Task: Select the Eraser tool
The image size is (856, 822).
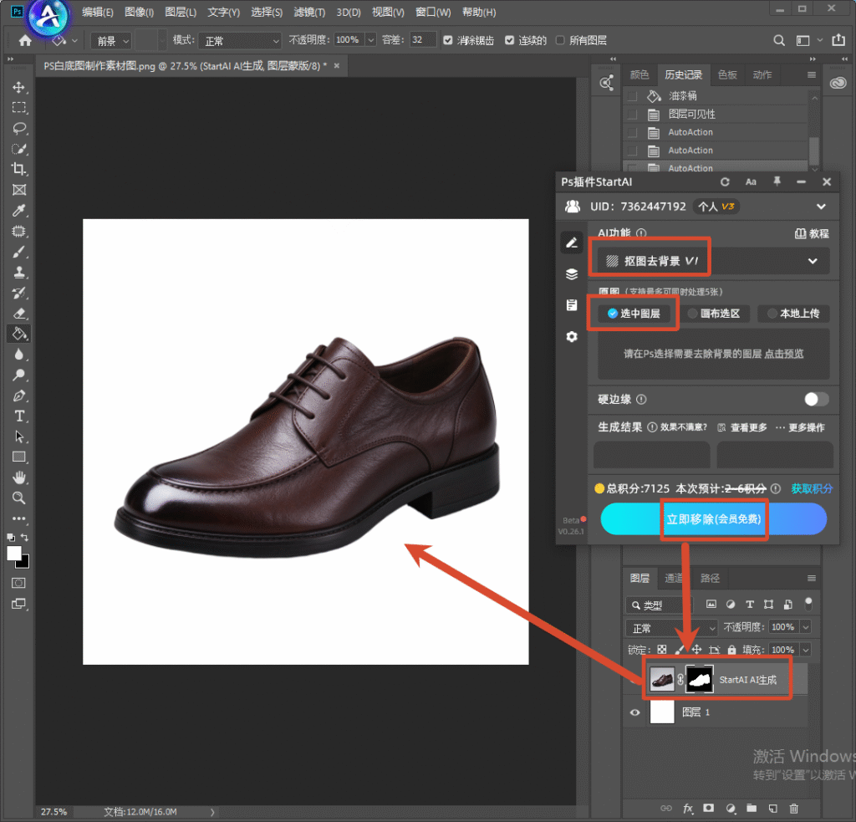Action: (19, 314)
